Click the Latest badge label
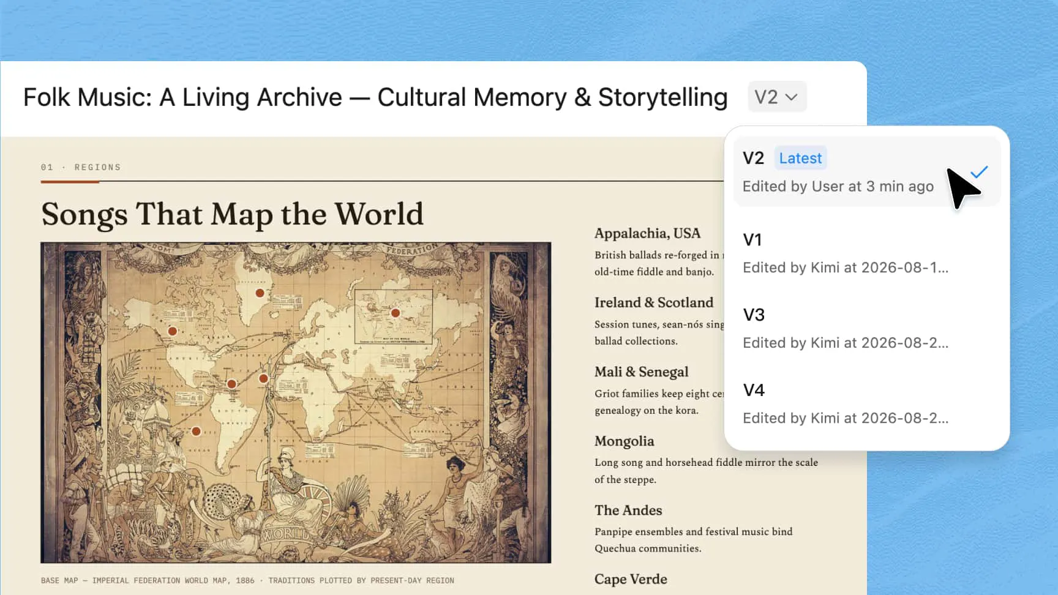Image resolution: width=1058 pixels, height=595 pixels. coord(800,158)
